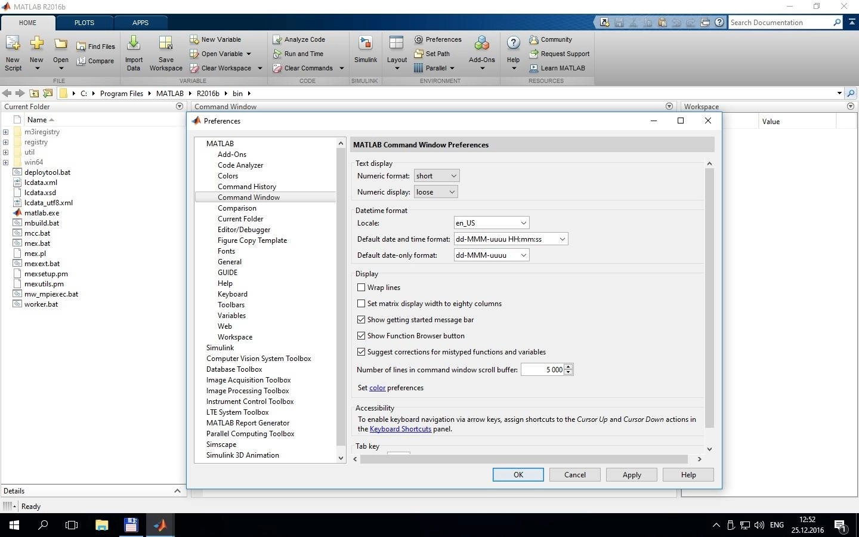Click the toolstrip Preferences gear icon
The width and height of the screenshot is (859, 537).
pos(419,39)
